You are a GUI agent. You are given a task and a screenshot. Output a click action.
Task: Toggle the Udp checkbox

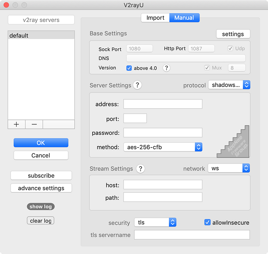[230, 48]
